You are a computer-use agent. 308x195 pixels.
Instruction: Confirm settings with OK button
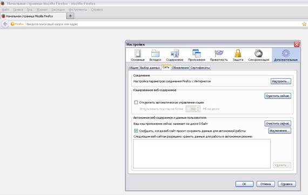click(x=244, y=184)
